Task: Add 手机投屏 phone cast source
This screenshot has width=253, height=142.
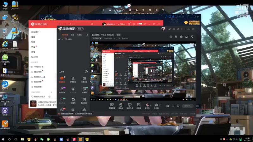Action: coord(130,106)
